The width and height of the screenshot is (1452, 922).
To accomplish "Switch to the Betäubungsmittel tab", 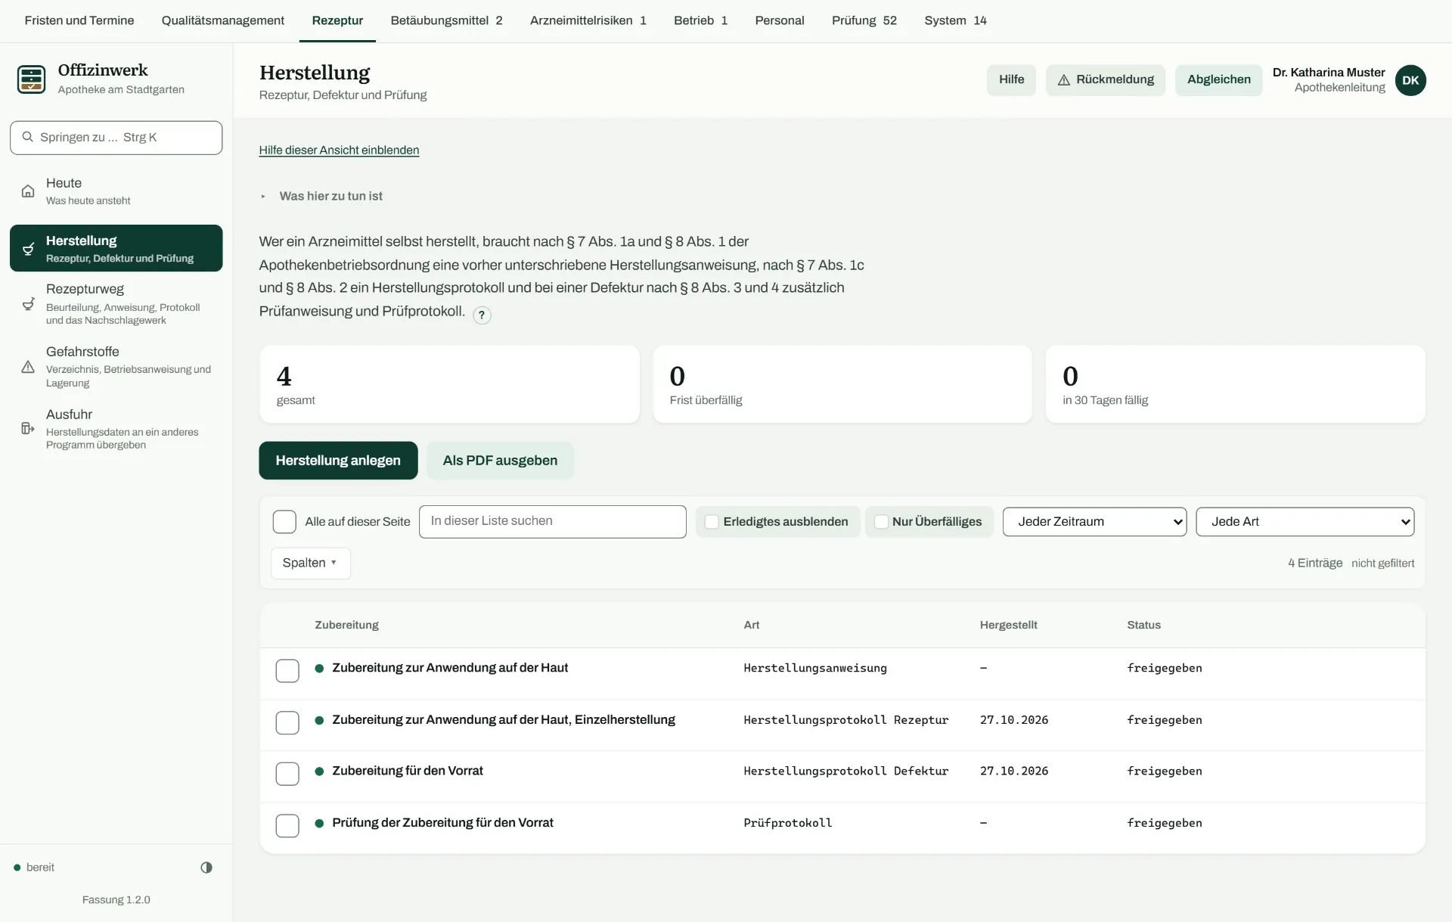I will (446, 20).
